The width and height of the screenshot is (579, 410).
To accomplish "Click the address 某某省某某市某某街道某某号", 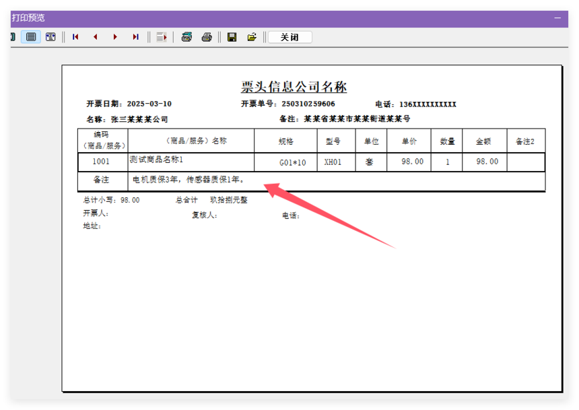I will pos(357,119).
